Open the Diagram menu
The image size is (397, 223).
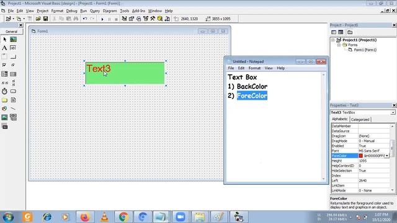click(110, 11)
